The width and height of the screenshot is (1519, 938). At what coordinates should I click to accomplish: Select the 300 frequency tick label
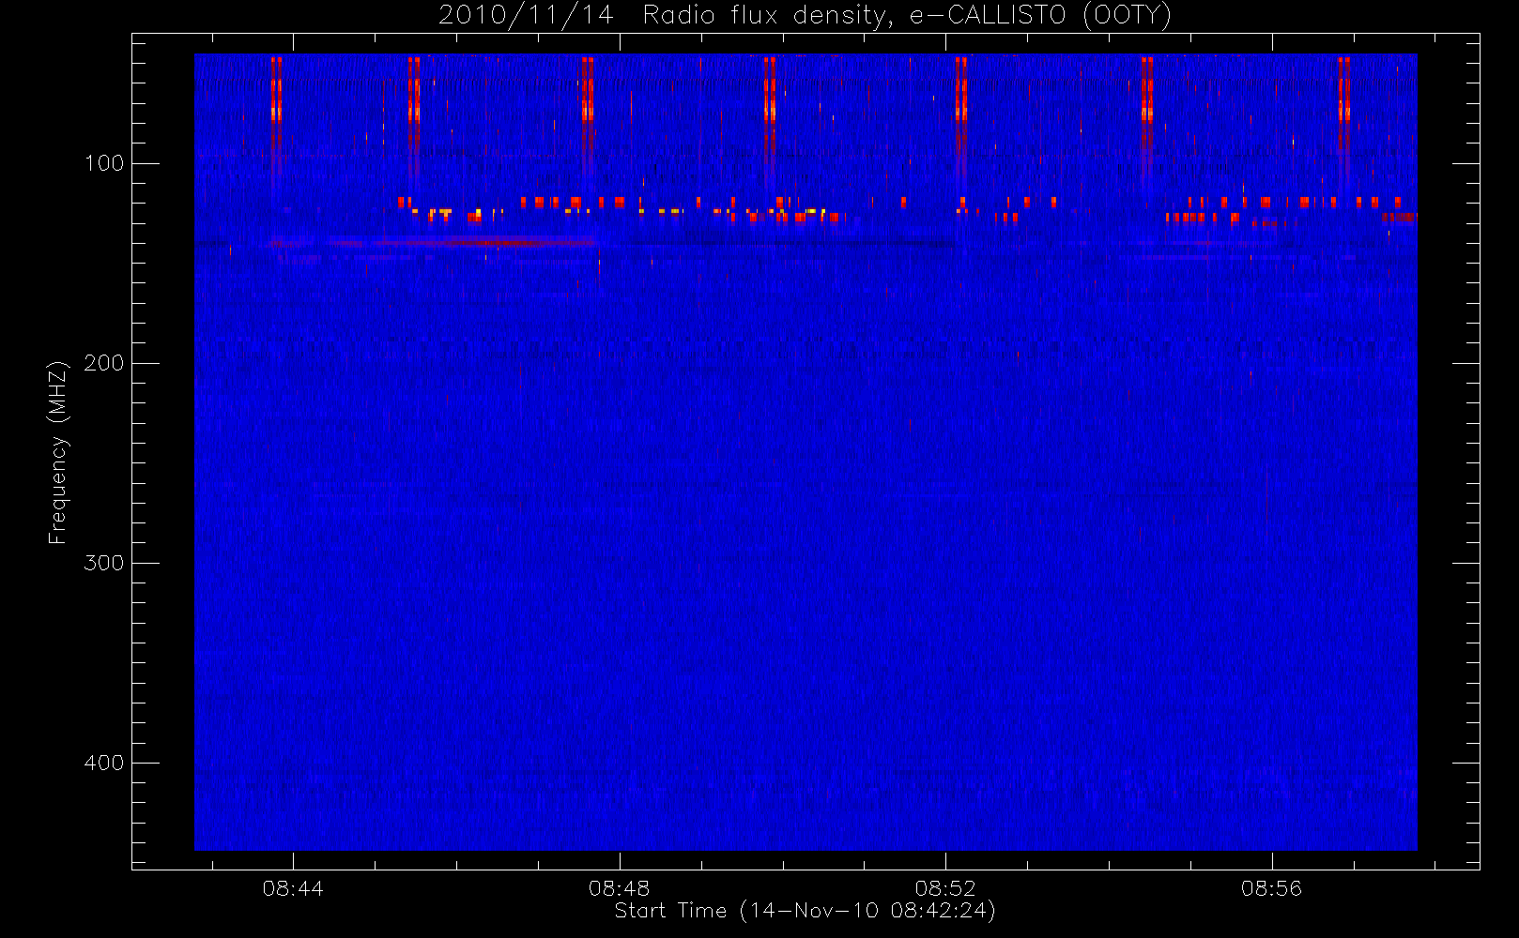pos(104,563)
